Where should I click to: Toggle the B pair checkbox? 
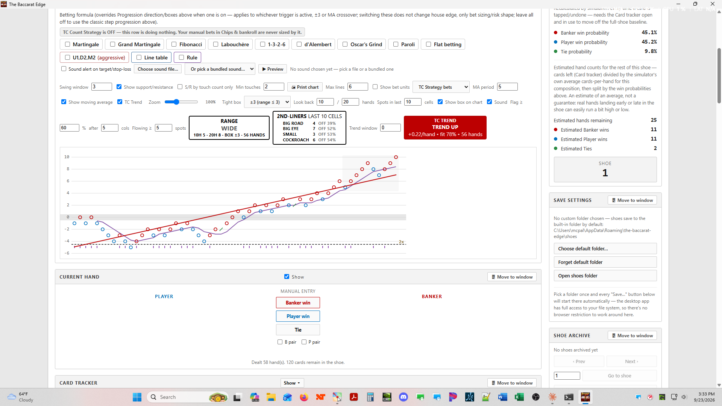tap(280, 342)
